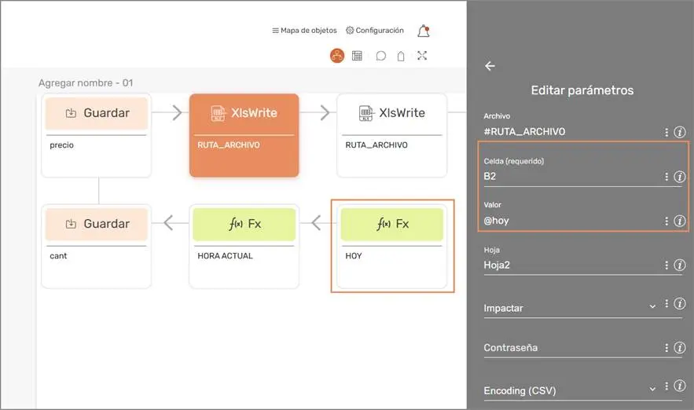The height and width of the screenshot is (410, 694).
Task: Select the highlighted orange XlsWrite node
Action: tap(244, 134)
